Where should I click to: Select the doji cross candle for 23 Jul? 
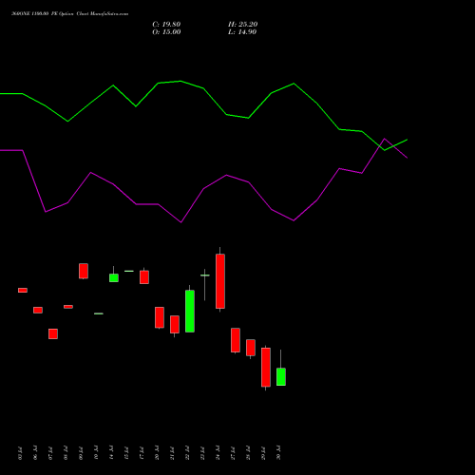tap(205, 275)
